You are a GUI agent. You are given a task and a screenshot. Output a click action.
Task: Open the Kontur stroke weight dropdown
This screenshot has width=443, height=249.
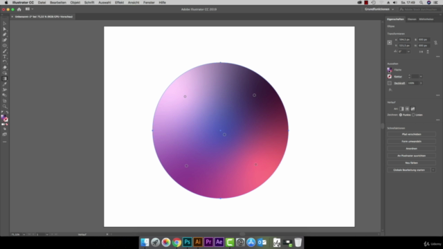(x=421, y=77)
